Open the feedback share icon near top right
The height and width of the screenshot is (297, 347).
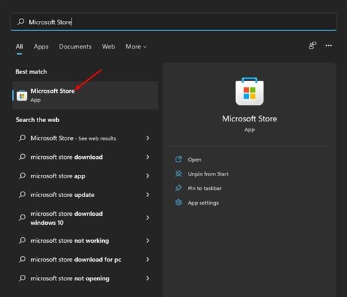coord(312,46)
